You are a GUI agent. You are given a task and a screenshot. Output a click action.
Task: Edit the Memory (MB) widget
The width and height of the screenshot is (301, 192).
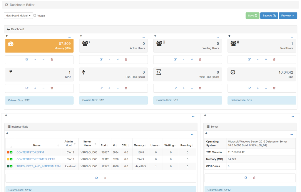(x=27, y=59)
